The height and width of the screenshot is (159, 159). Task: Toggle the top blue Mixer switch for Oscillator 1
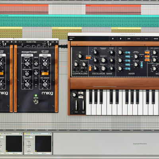128,52
